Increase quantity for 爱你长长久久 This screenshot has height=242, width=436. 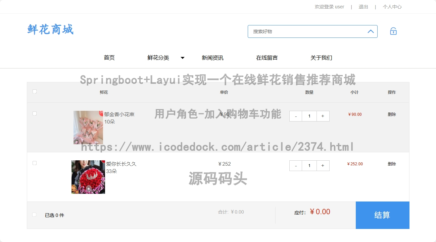click(x=323, y=166)
